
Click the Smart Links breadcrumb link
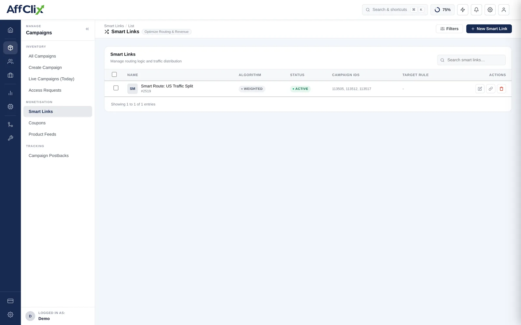114,26
